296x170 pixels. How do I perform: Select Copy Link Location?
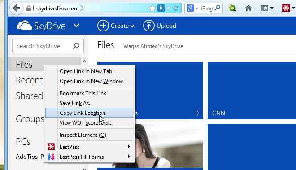click(90, 113)
